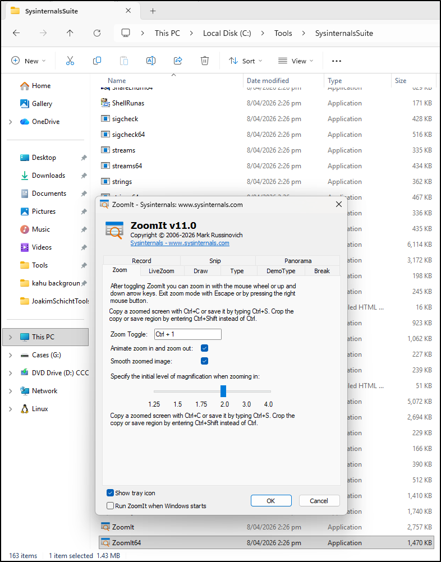Open the Sysinternals website link
This screenshot has height=562, width=441.
point(180,243)
